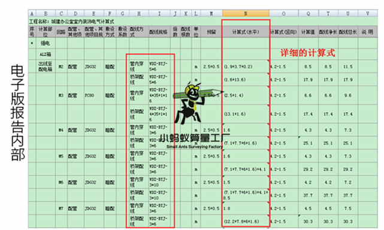Select the 强电 cell in column B
This screenshot has width=384, height=230.
click(x=46, y=43)
